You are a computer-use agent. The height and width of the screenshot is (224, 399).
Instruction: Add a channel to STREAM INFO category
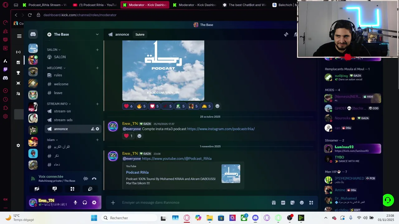97,104
